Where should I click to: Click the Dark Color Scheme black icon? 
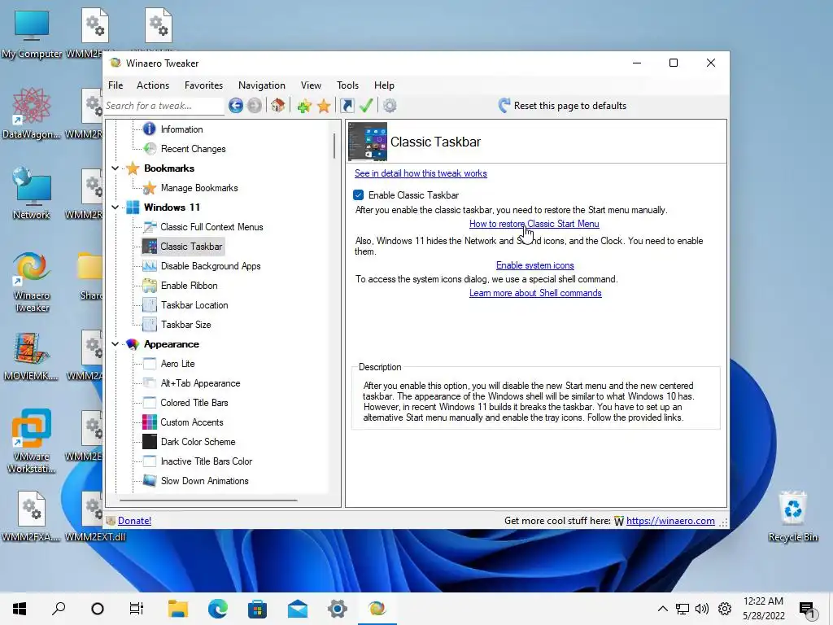(150, 442)
